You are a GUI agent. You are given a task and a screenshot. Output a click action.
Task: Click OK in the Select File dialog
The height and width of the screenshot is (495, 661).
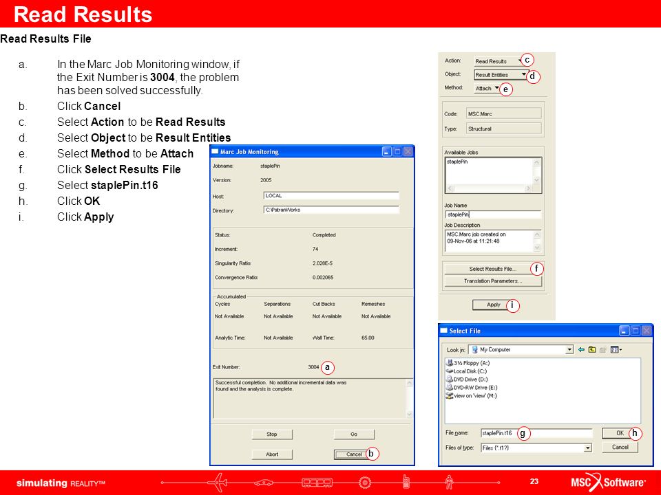[620, 433]
